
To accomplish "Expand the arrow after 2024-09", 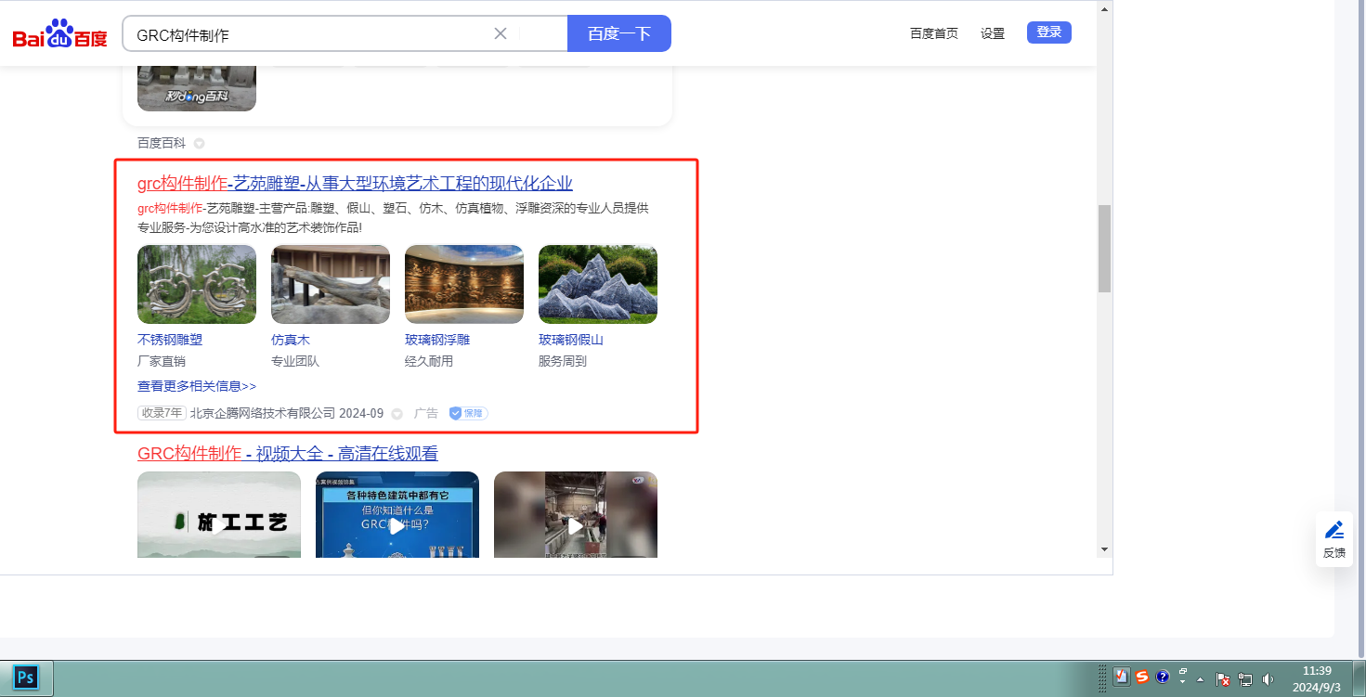I will (x=397, y=414).
